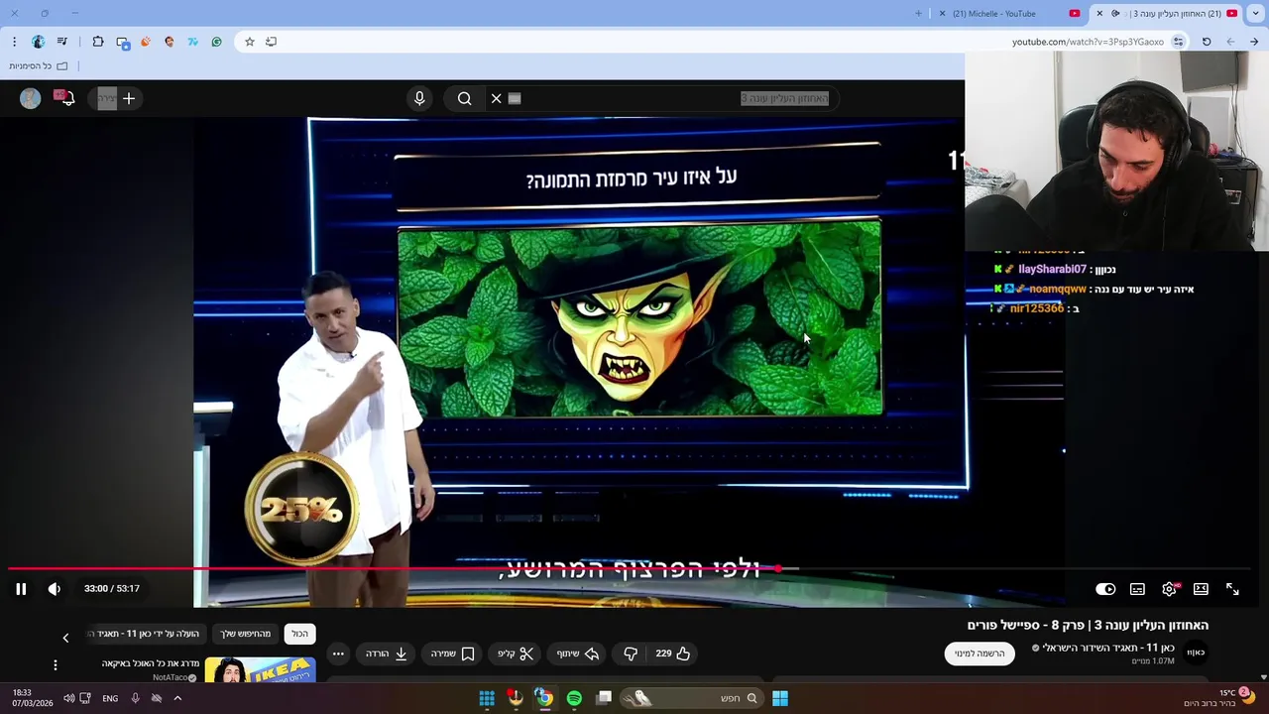Open the Chrome extensions puzzle icon

pos(97,42)
